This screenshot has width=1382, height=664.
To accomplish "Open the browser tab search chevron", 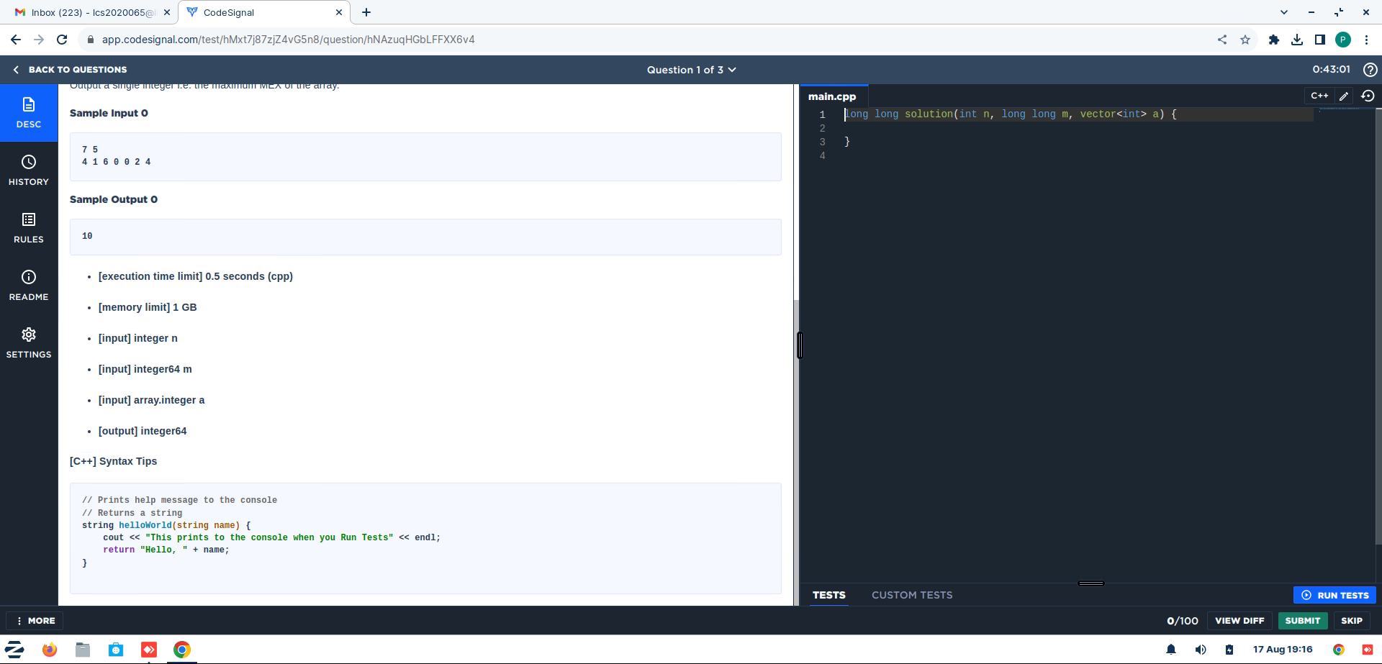I will pos(1284,12).
